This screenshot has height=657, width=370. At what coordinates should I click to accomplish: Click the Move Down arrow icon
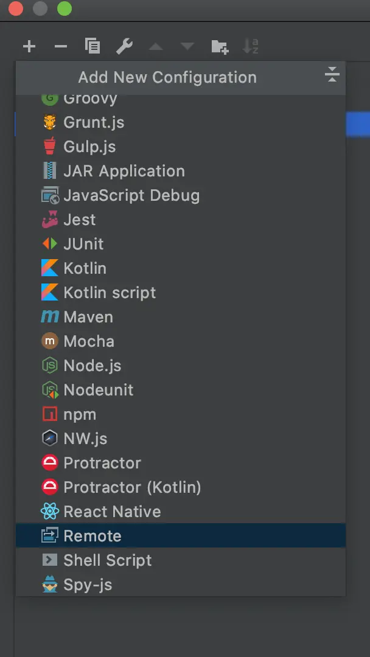pyautogui.click(x=187, y=46)
